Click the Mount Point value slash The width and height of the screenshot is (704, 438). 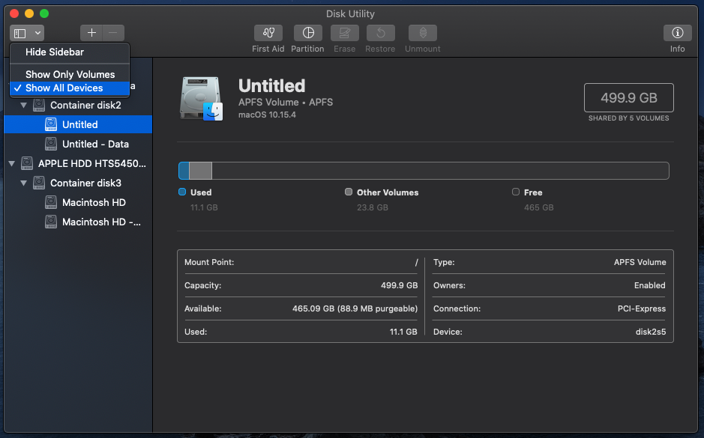tap(417, 262)
